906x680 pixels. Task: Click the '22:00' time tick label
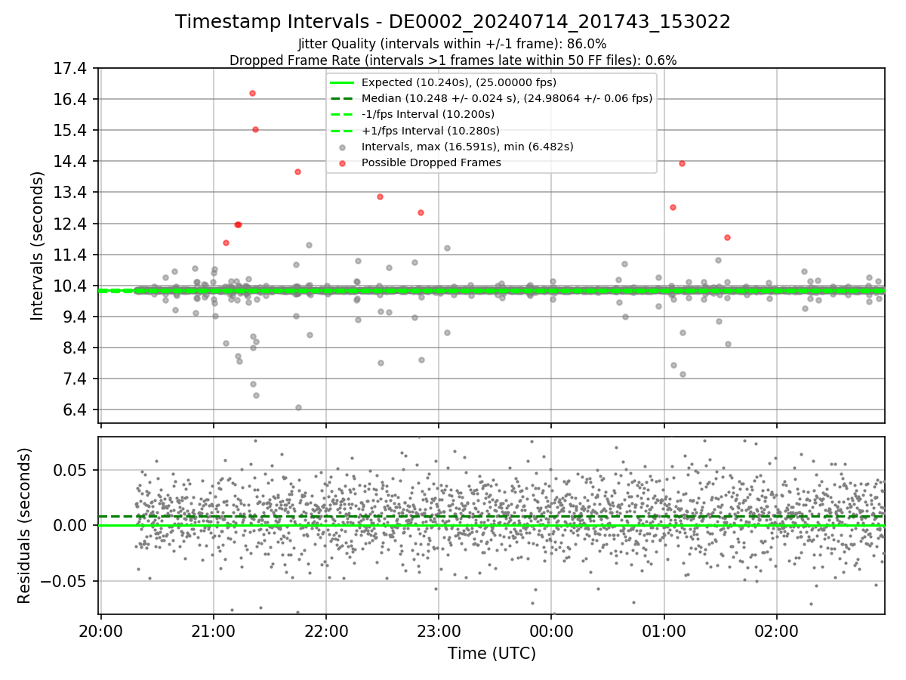(326, 630)
